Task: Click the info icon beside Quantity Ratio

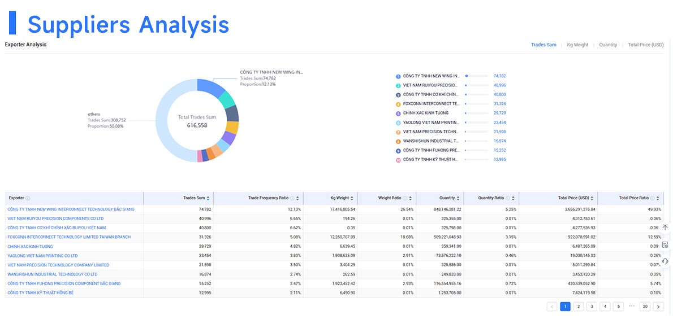Action: [508, 198]
